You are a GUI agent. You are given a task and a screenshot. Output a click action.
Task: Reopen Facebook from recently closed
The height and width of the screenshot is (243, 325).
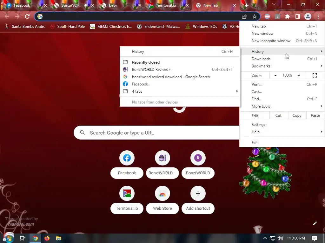click(x=180, y=84)
